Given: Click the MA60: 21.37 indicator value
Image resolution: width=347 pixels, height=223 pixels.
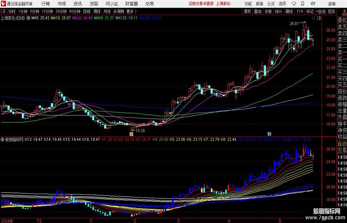Looking at the screenshot, I should 104,18.
